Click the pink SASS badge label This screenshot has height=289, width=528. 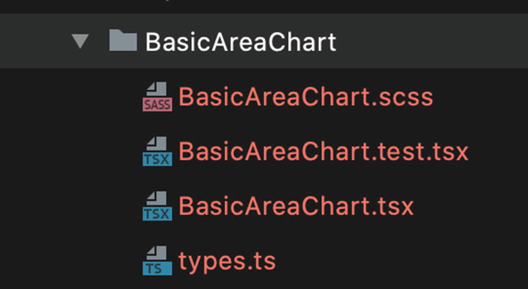[x=157, y=104]
